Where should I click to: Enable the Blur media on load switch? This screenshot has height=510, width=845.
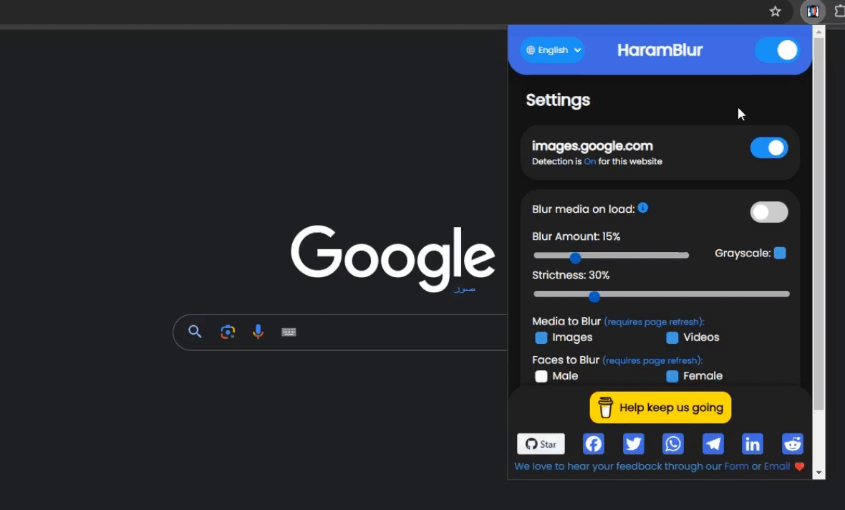769,212
